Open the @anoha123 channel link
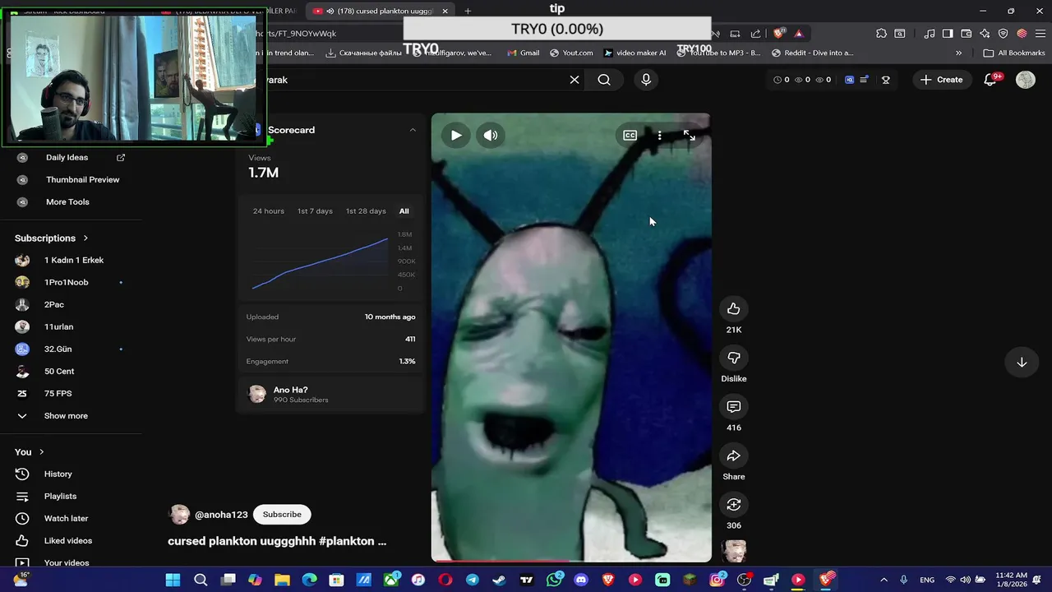 coord(221,515)
